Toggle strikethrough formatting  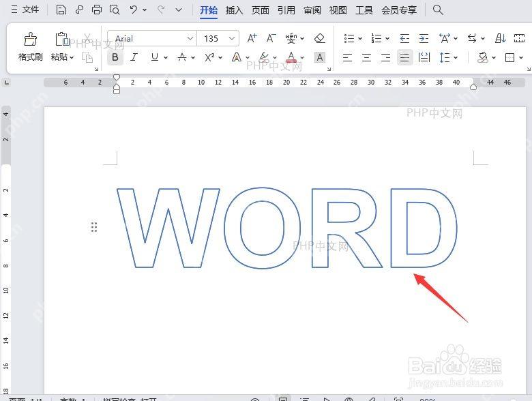click(x=182, y=57)
